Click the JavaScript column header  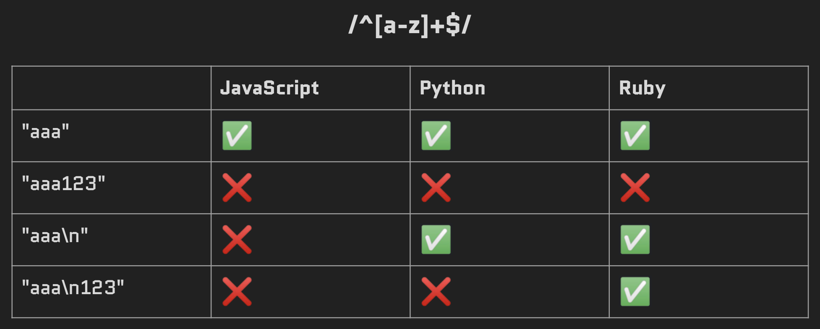pos(269,88)
